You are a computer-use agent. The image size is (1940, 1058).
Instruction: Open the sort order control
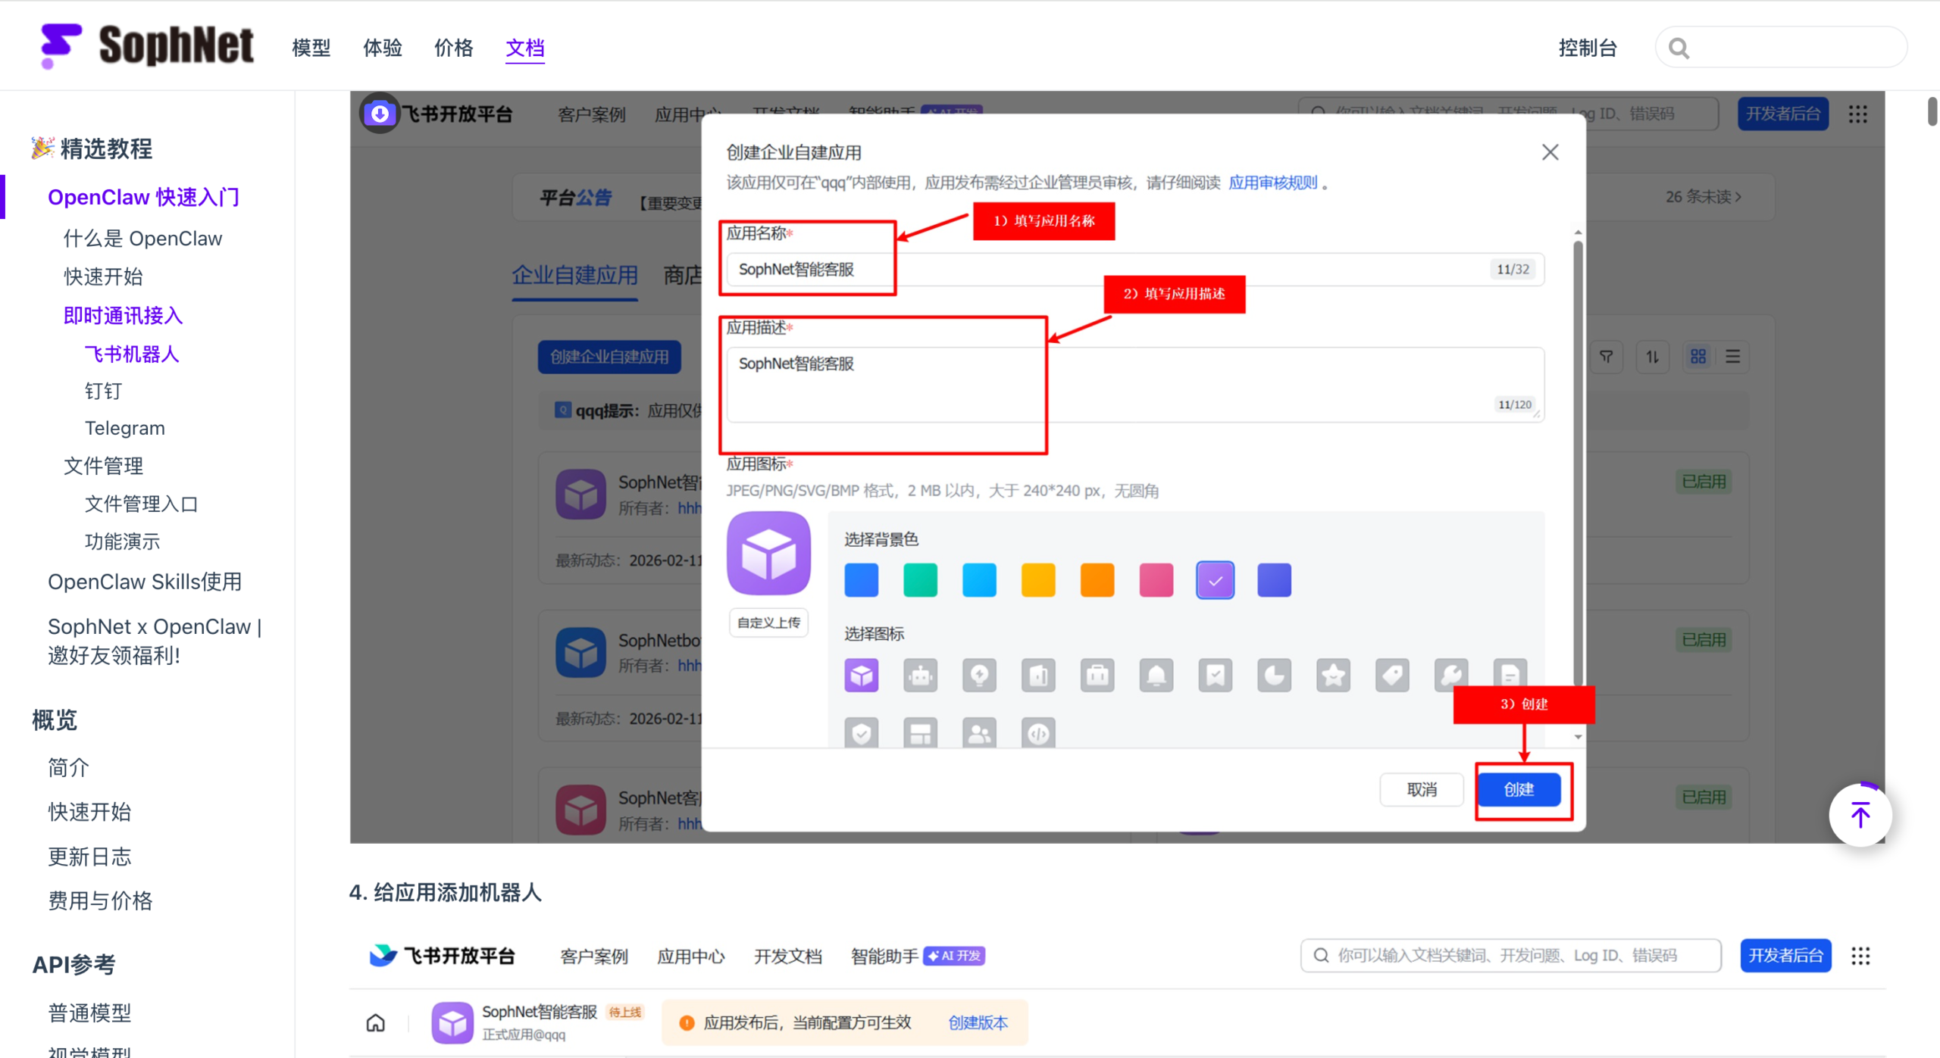[1653, 356]
